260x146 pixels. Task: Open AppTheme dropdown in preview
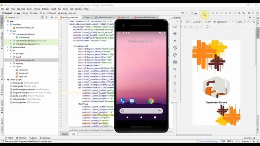pos(221,22)
